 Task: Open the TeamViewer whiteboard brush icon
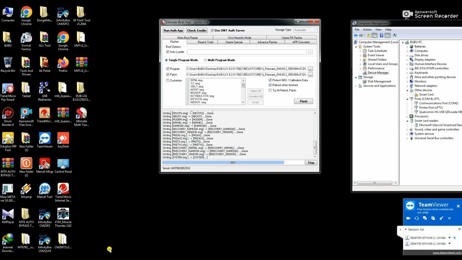pyautogui.click(x=441, y=218)
